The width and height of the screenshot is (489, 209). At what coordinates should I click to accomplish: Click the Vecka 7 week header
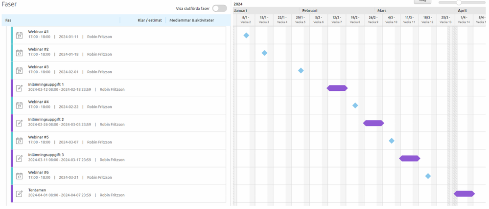[337, 20]
